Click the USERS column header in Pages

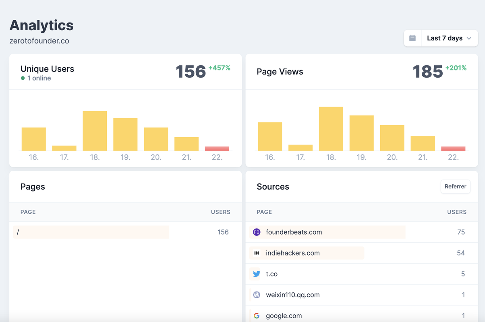[x=221, y=212]
